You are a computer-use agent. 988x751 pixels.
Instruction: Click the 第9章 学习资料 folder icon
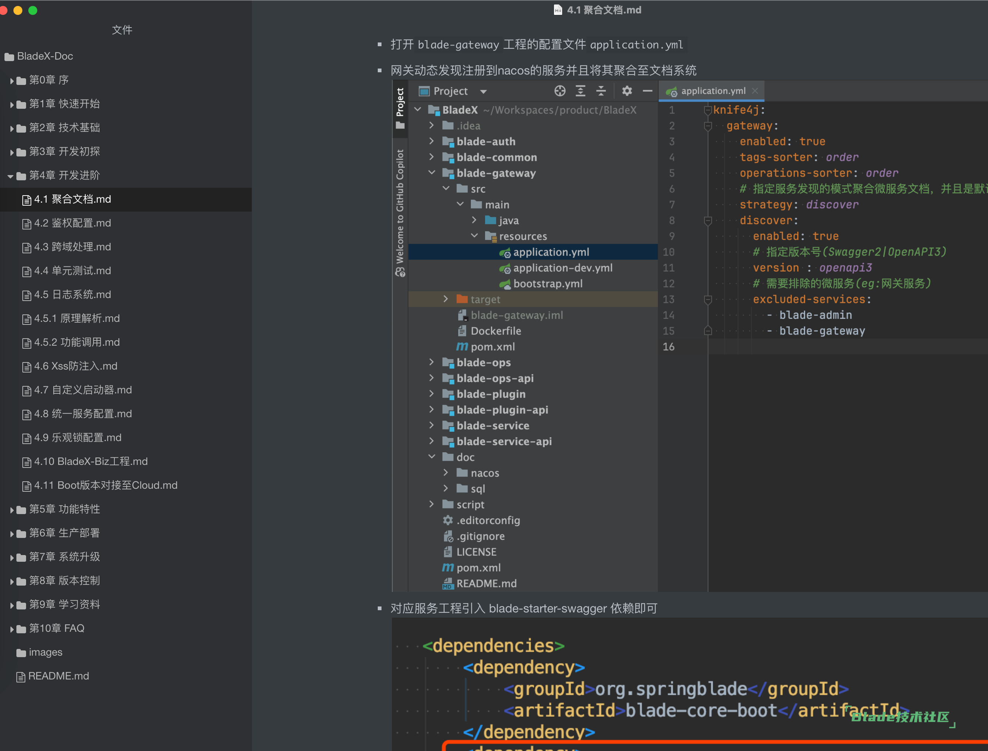(21, 605)
